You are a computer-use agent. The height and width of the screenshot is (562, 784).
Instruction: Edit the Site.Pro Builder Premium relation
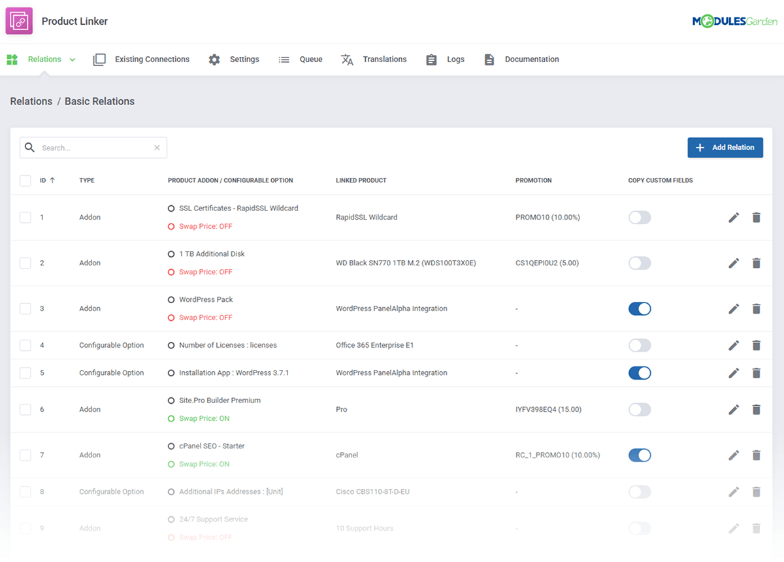coord(734,410)
